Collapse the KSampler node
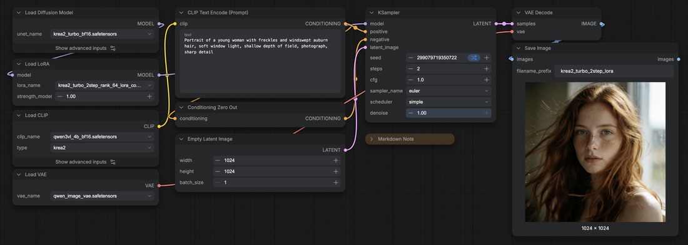Viewport: 688px width, 245px height. 372,12
